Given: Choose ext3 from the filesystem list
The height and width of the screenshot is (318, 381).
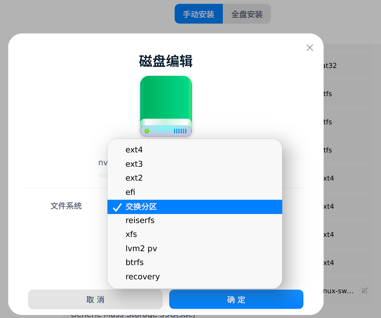Looking at the screenshot, I should pos(195,164).
